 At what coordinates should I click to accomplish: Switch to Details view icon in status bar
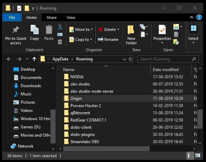[190, 156]
